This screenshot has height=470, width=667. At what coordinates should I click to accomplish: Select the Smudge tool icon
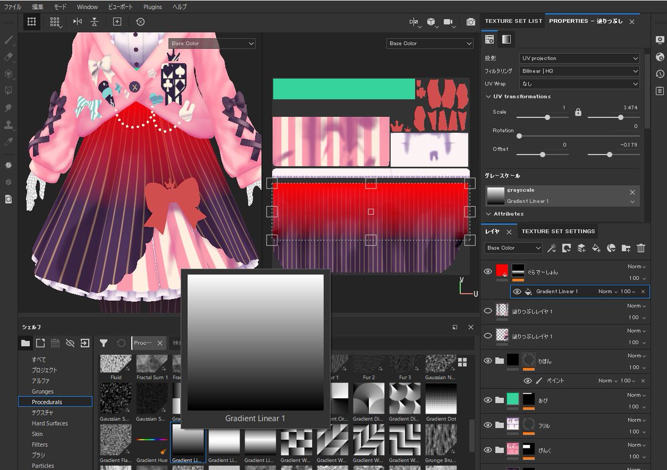pos(8,107)
